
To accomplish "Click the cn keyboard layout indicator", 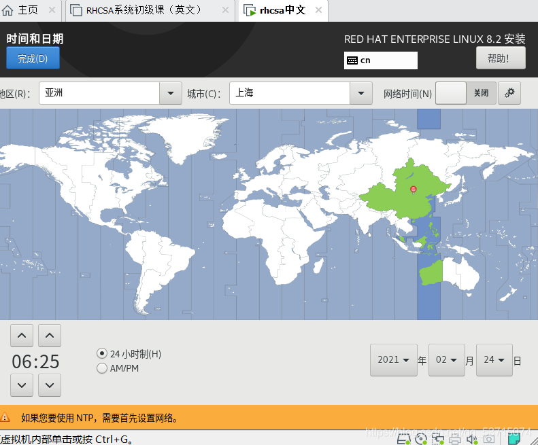I will pos(380,60).
